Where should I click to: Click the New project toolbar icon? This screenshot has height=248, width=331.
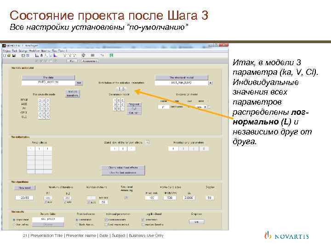coord(5,56)
